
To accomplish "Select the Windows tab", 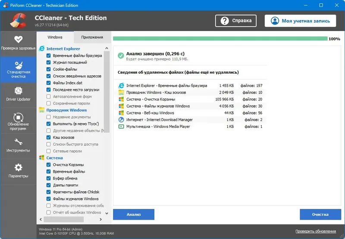I will tap(55, 37).
